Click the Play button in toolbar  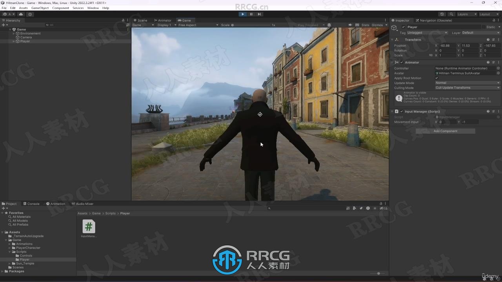tap(243, 14)
